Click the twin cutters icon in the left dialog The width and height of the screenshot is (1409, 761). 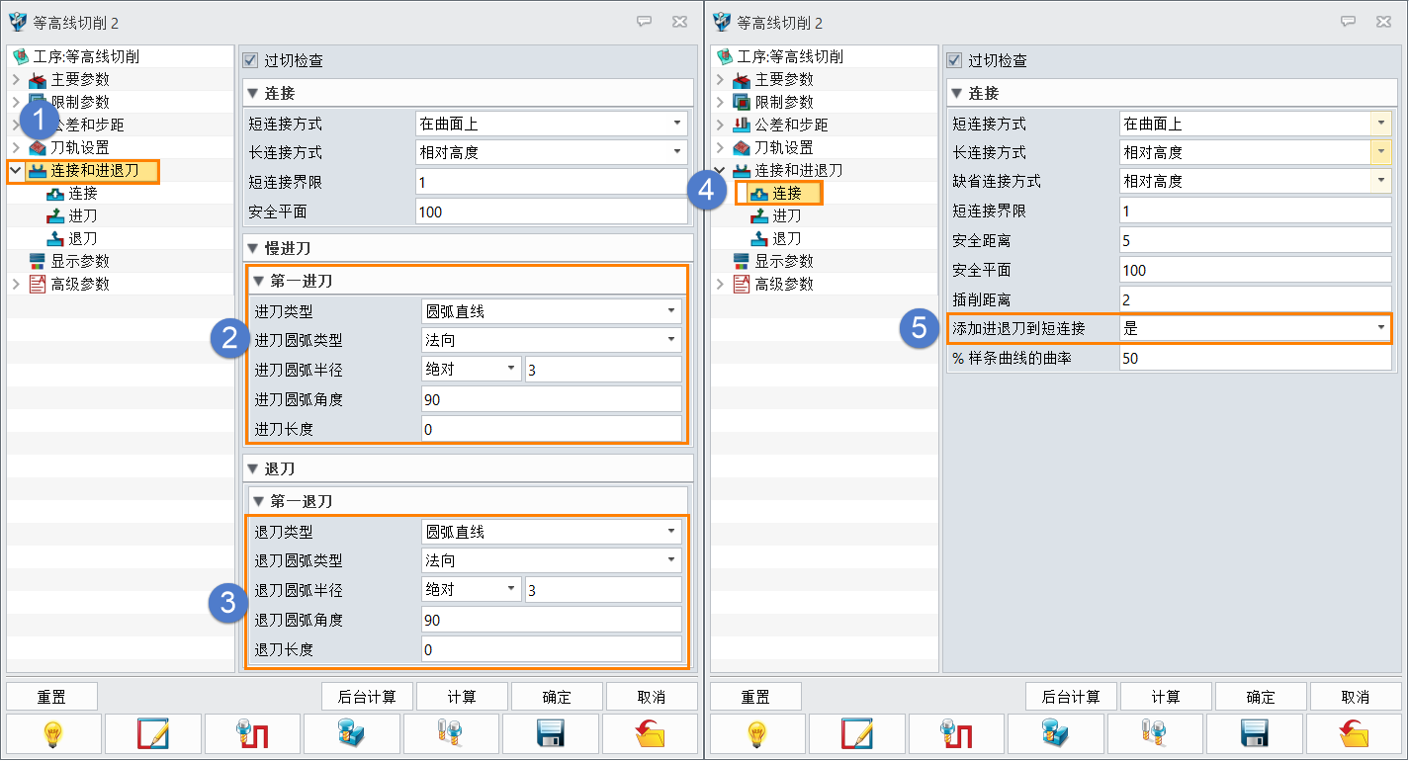[x=450, y=734]
